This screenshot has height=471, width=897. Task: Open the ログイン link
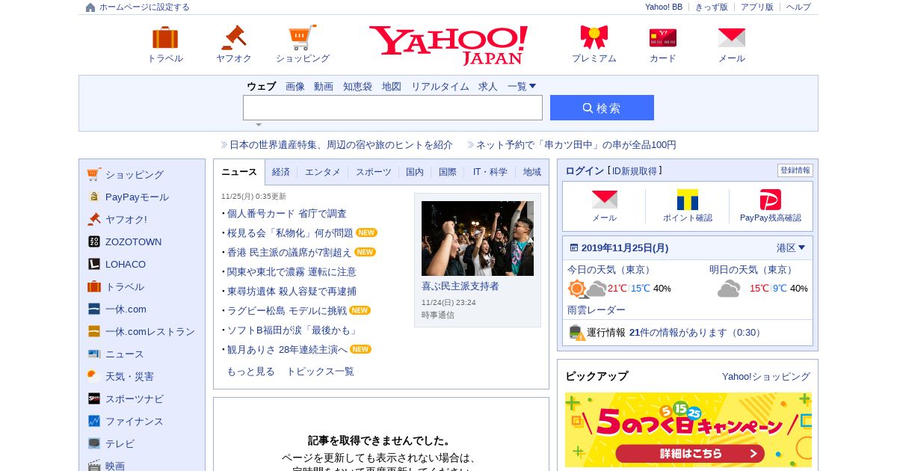pos(585,171)
